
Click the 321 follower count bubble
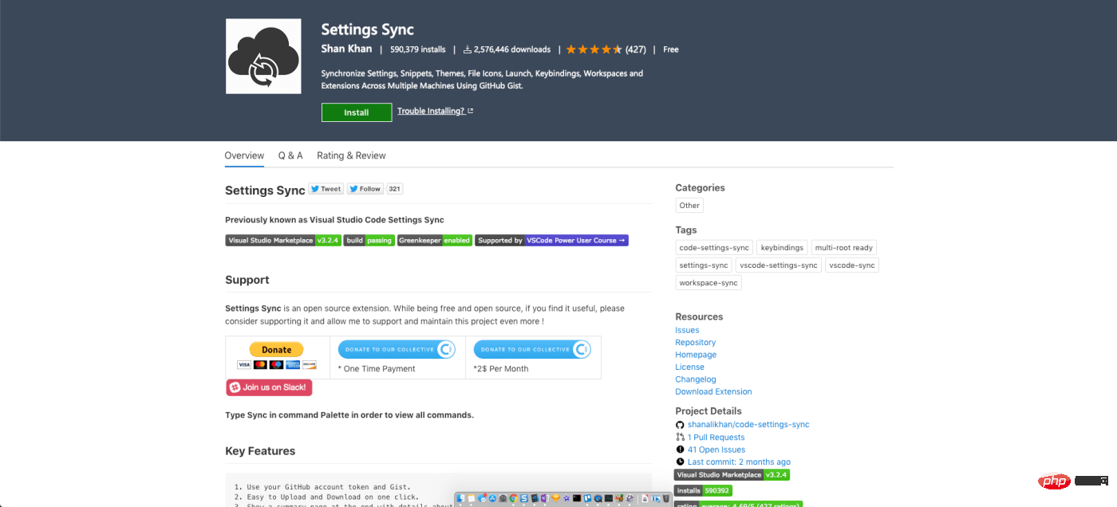395,189
